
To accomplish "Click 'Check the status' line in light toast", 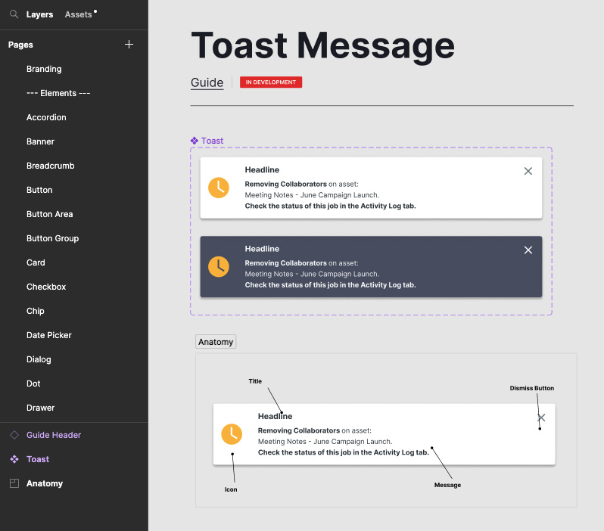I will [x=331, y=206].
